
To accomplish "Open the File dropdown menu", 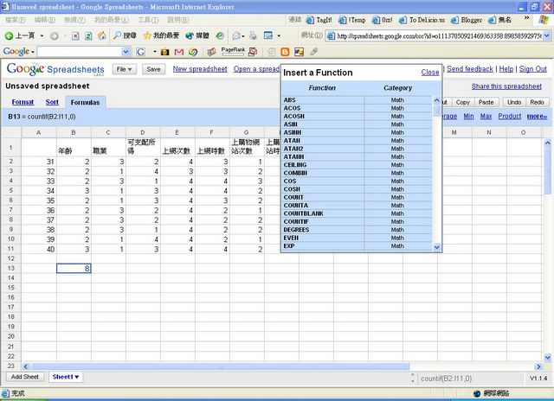I will pyautogui.click(x=125, y=69).
